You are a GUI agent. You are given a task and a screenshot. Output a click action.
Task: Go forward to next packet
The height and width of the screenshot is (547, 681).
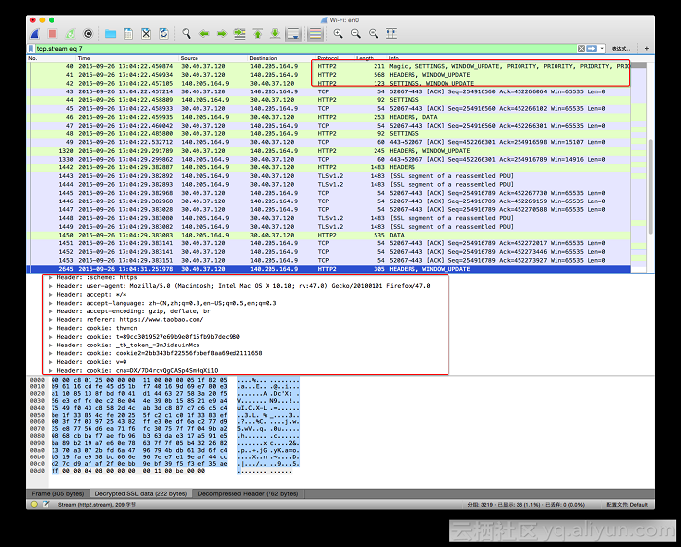[222, 34]
